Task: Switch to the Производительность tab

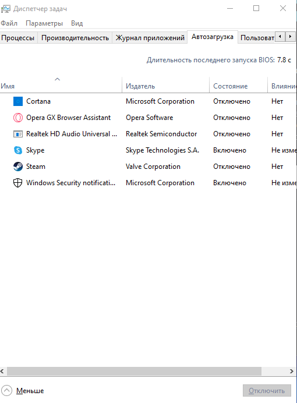Action: pyautogui.click(x=75, y=38)
